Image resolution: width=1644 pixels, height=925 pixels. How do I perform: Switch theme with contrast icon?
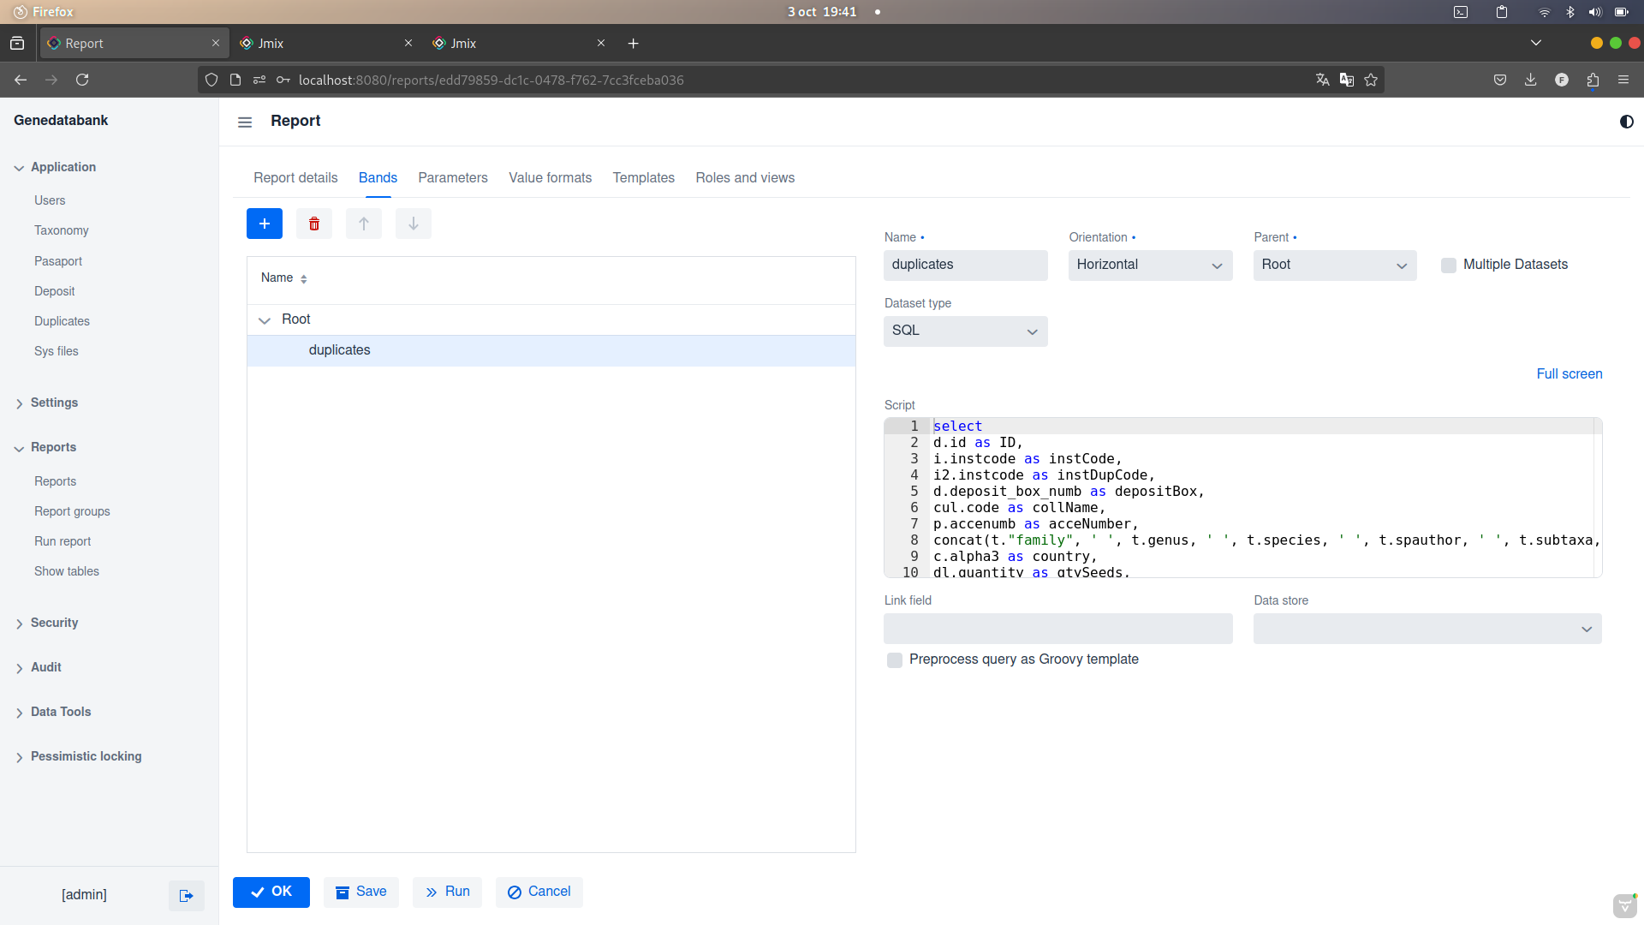(1626, 122)
